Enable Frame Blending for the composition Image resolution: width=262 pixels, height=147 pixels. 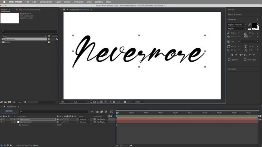point(102,111)
